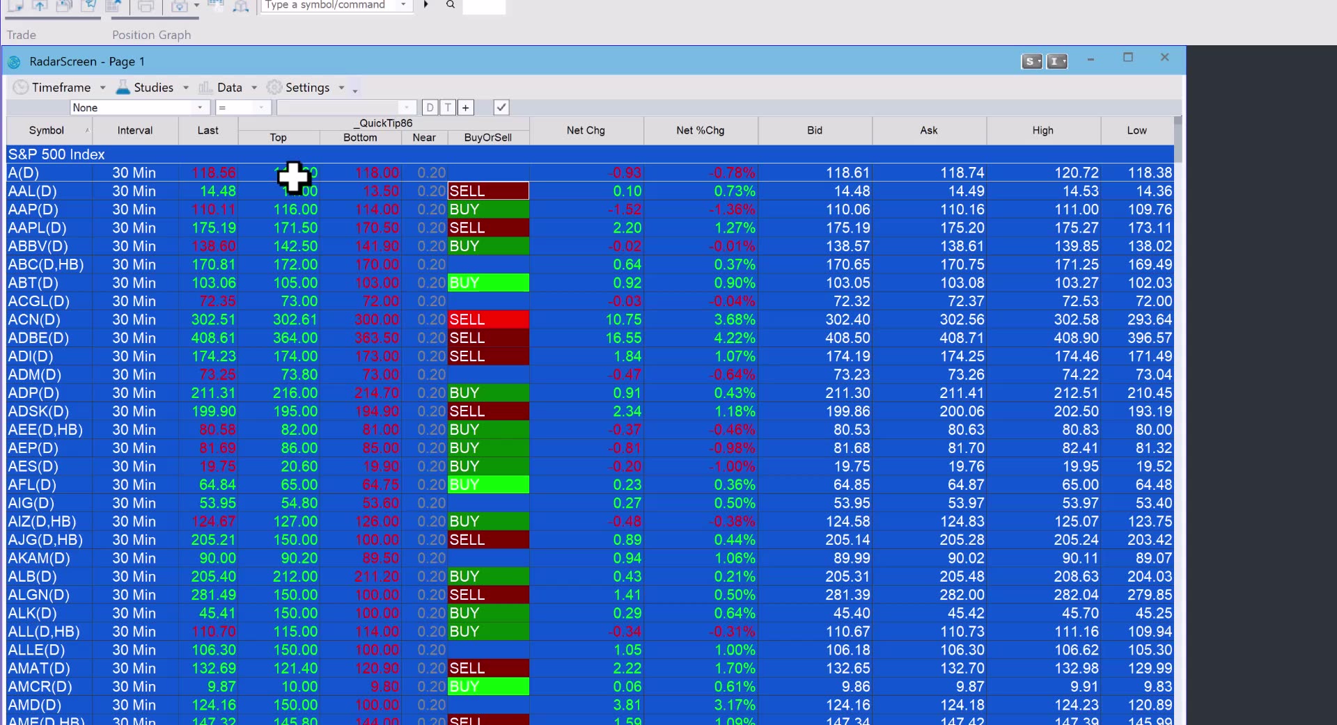Enable the T filter toggle
1337x725 pixels.
(447, 107)
